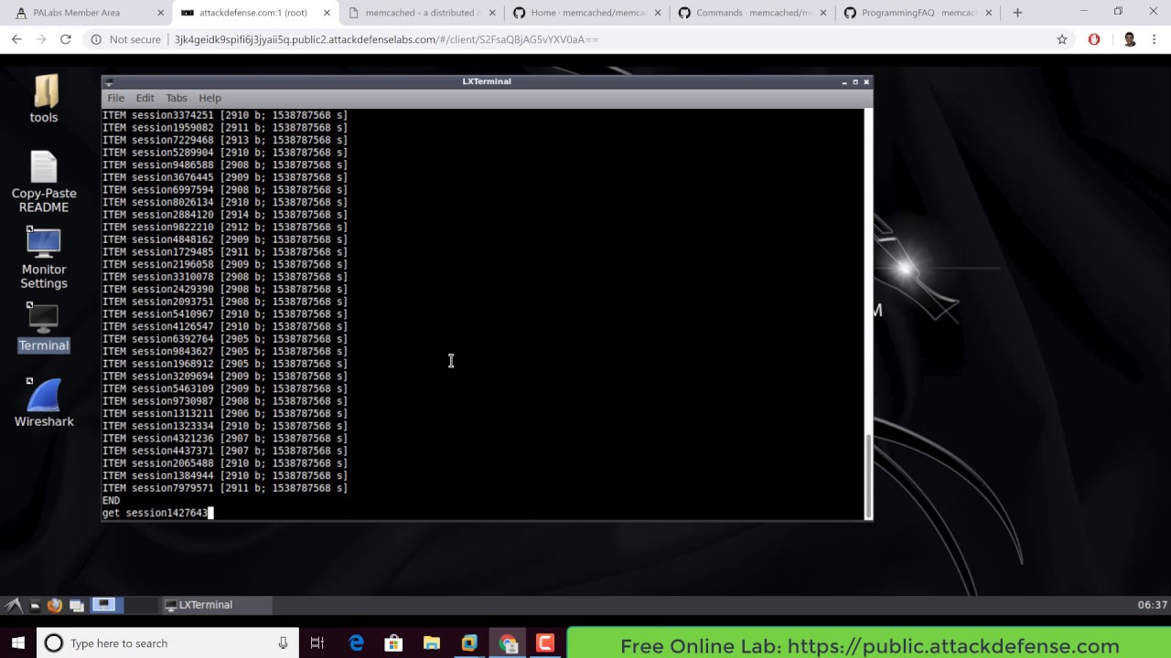
Task: Close the PALabs Member Area tab
Action: [x=161, y=13]
